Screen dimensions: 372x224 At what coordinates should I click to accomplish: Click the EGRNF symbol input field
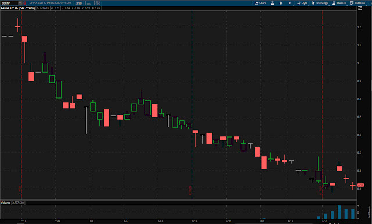9,3
